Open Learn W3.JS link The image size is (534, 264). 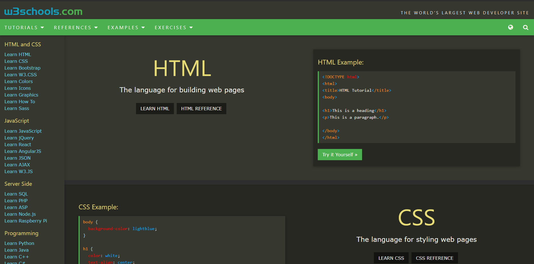19,171
